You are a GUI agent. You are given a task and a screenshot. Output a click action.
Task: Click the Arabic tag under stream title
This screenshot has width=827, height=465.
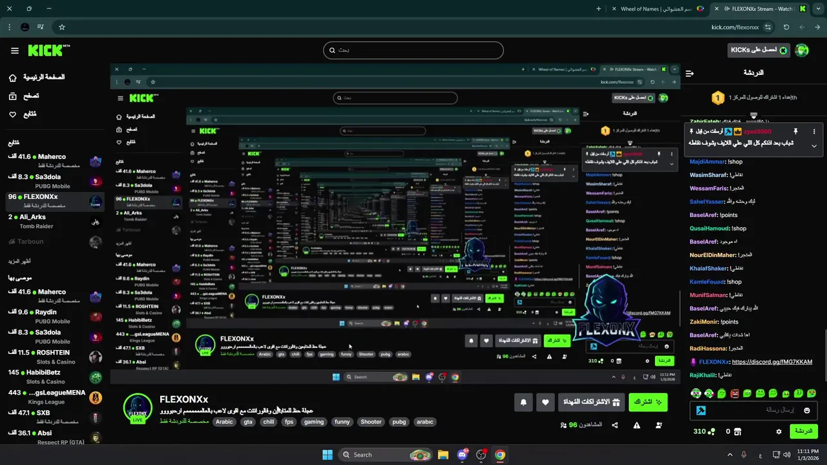(x=224, y=422)
